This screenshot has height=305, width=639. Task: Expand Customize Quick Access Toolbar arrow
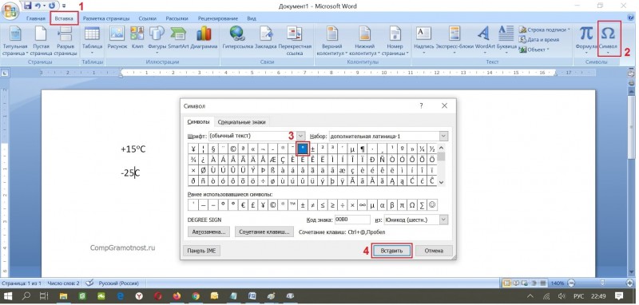64,6
